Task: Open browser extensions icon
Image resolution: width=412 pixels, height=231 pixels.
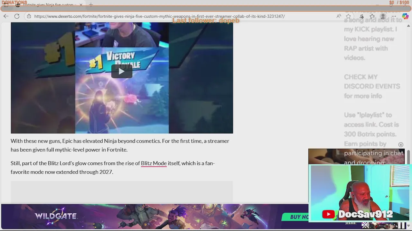Action: coord(361,16)
